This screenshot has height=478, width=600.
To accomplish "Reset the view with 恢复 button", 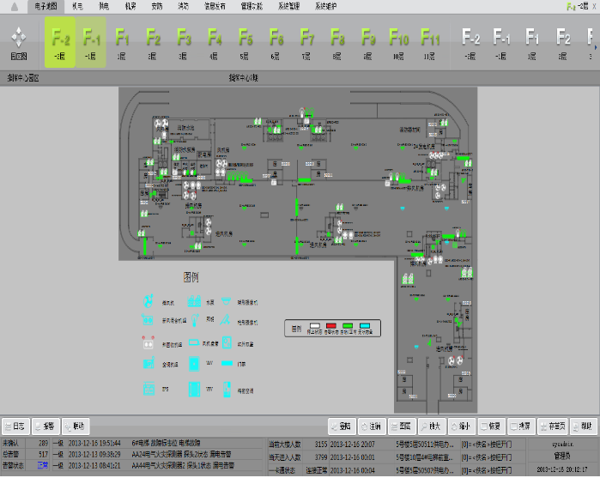I will coord(491,427).
